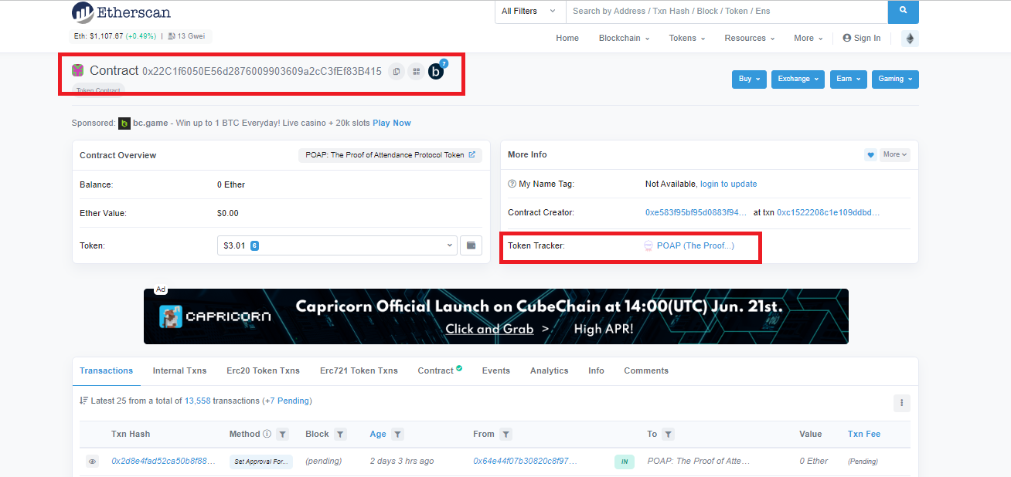The image size is (1011, 477).
Task: Open the Info tab
Action: [596, 370]
